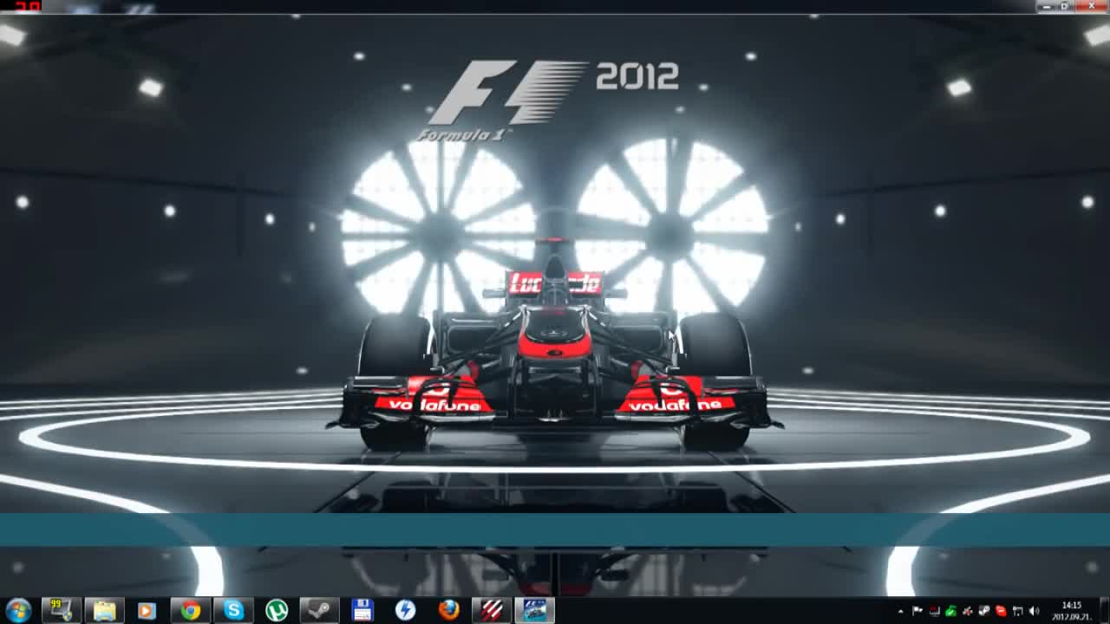
Task: Open the volume speaker tray icon
Action: (x=1034, y=611)
